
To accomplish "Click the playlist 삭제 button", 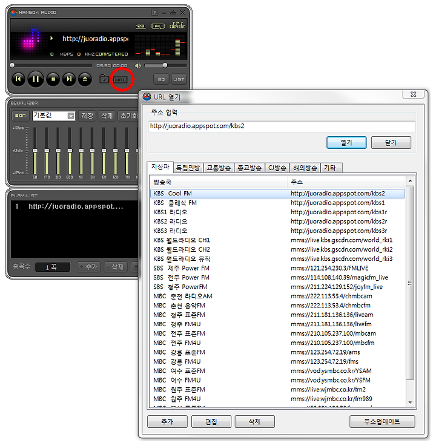I will pos(115,267).
